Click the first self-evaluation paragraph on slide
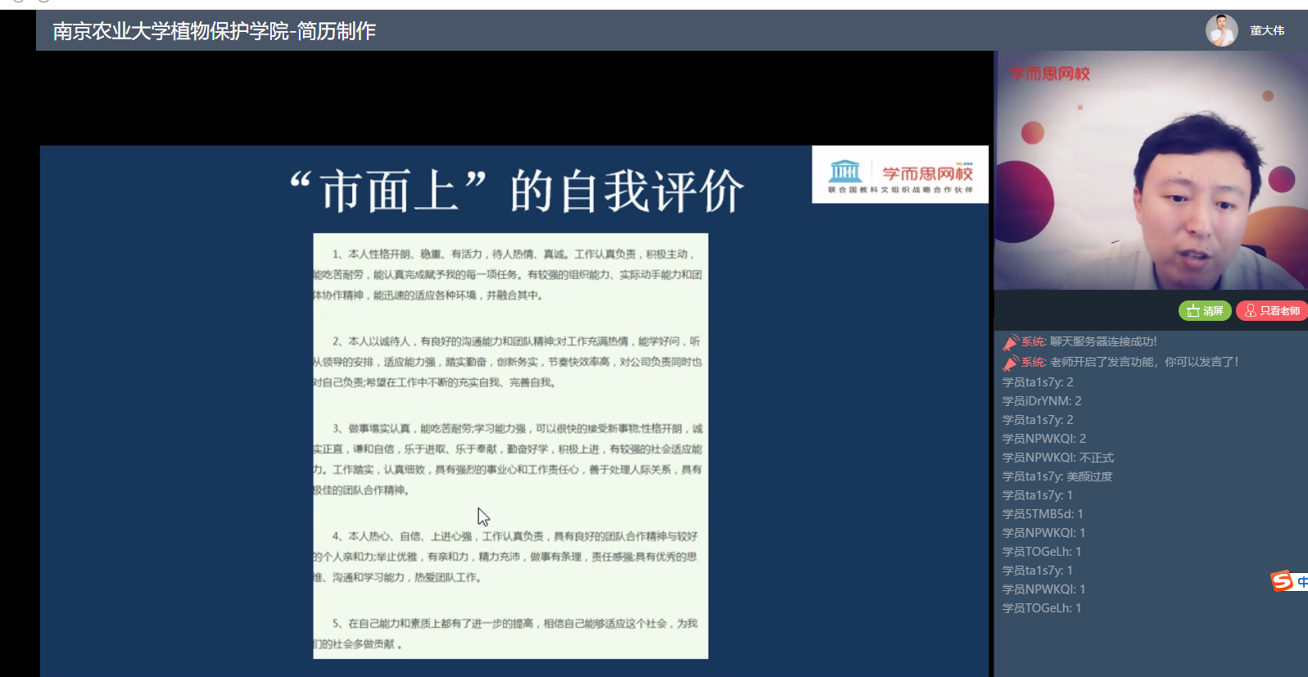Viewport: 1308px width, 677px height. click(x=509, y=275)
